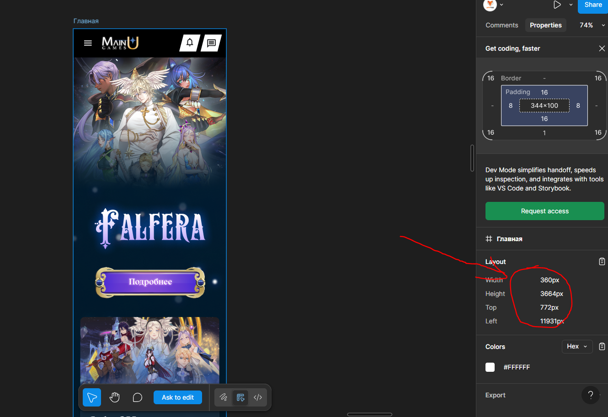Open the hamburger menu in design header
The image size is (608, 417).
pos(88,43)
